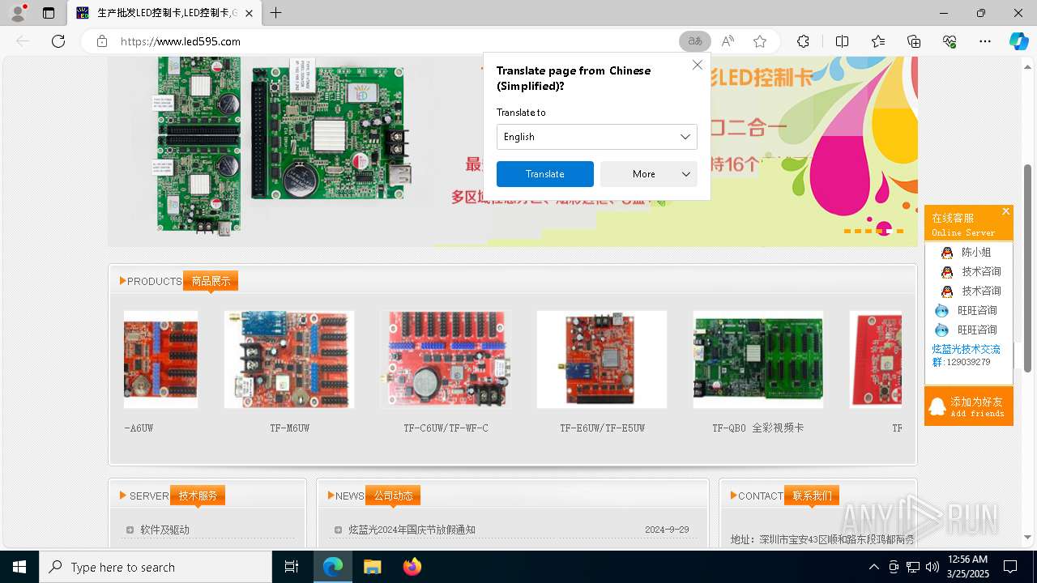Open the TF-C6UW/TF-WF-C product image
Image resolution: width=1037 pixels, height=583 pixels.
(x=446, y=360)
